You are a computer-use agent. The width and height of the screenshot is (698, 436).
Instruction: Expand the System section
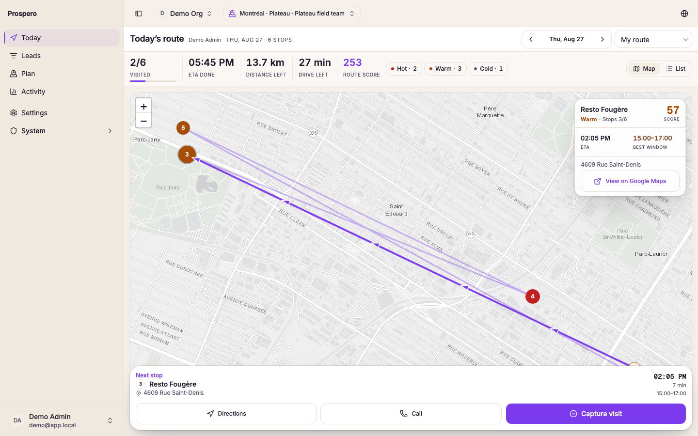tap(62, 131)
